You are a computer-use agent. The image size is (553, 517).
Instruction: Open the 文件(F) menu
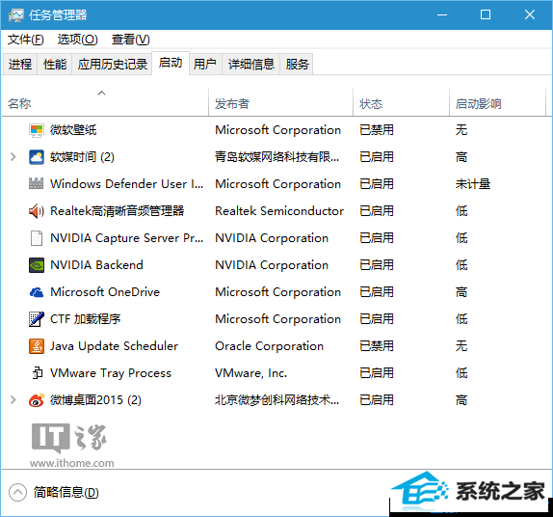[x=26, y=40]
